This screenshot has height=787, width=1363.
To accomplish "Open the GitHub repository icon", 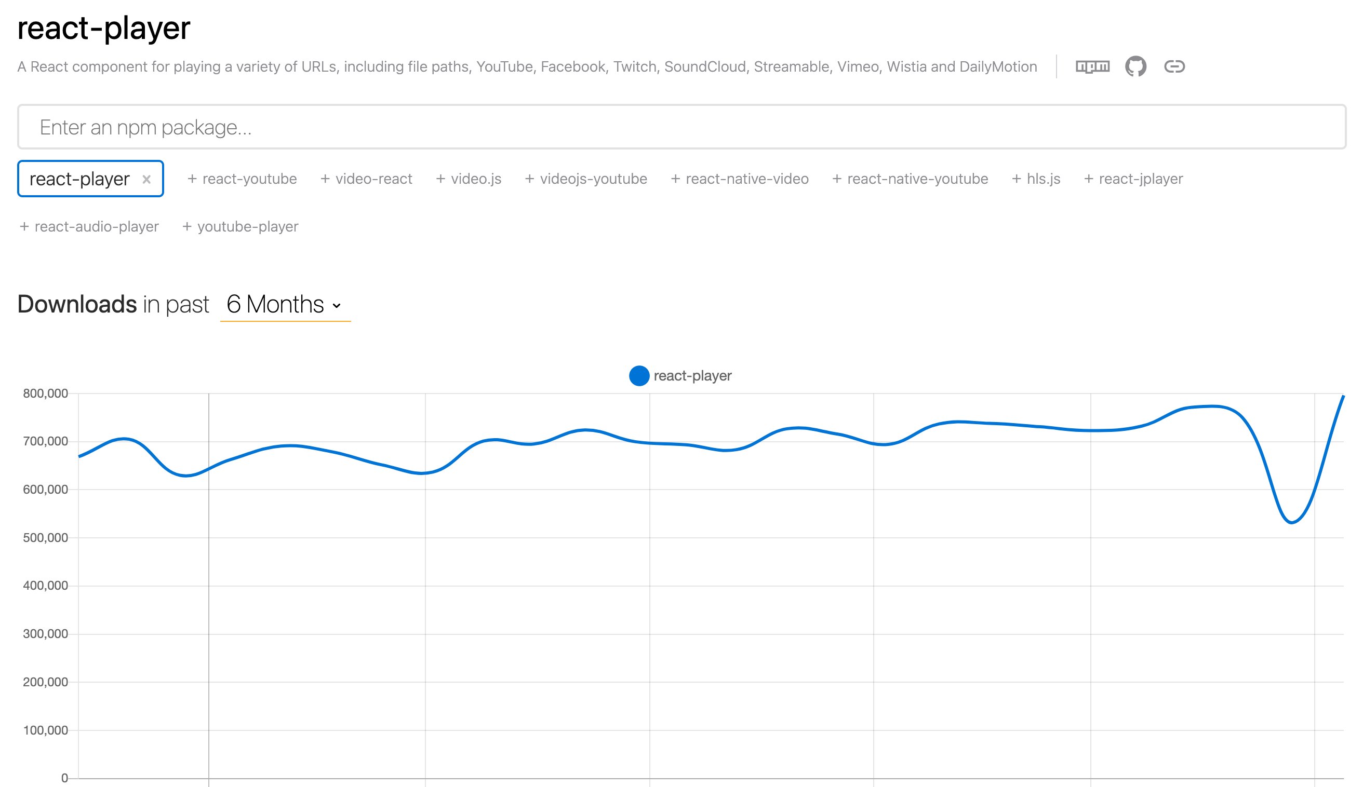I will [1135, 66].
